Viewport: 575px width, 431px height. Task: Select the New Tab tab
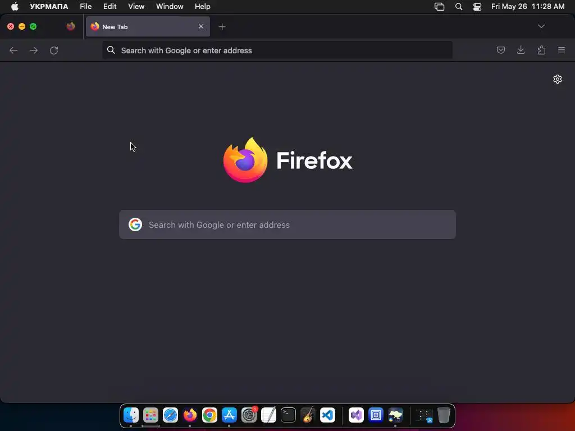(x=148, y=26)
